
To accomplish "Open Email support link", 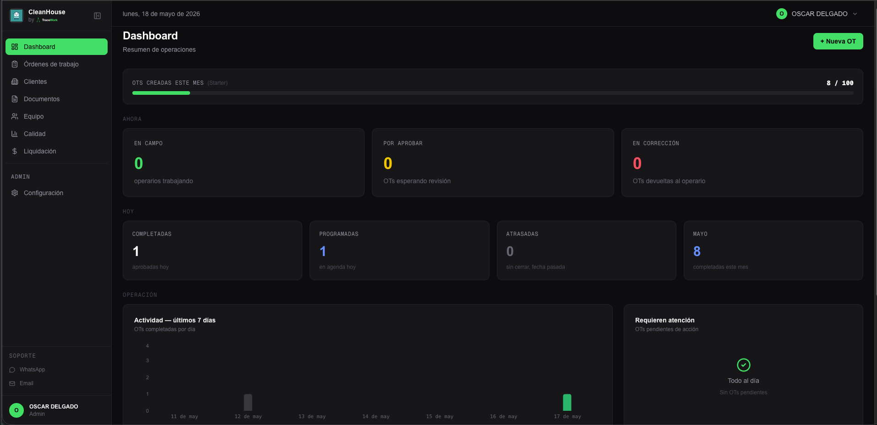I will (x=22, y=383).
